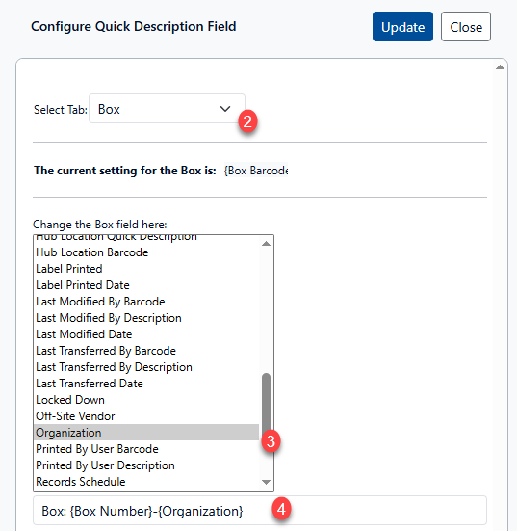Click the current setting Box Barcode value

coord(256,171)
